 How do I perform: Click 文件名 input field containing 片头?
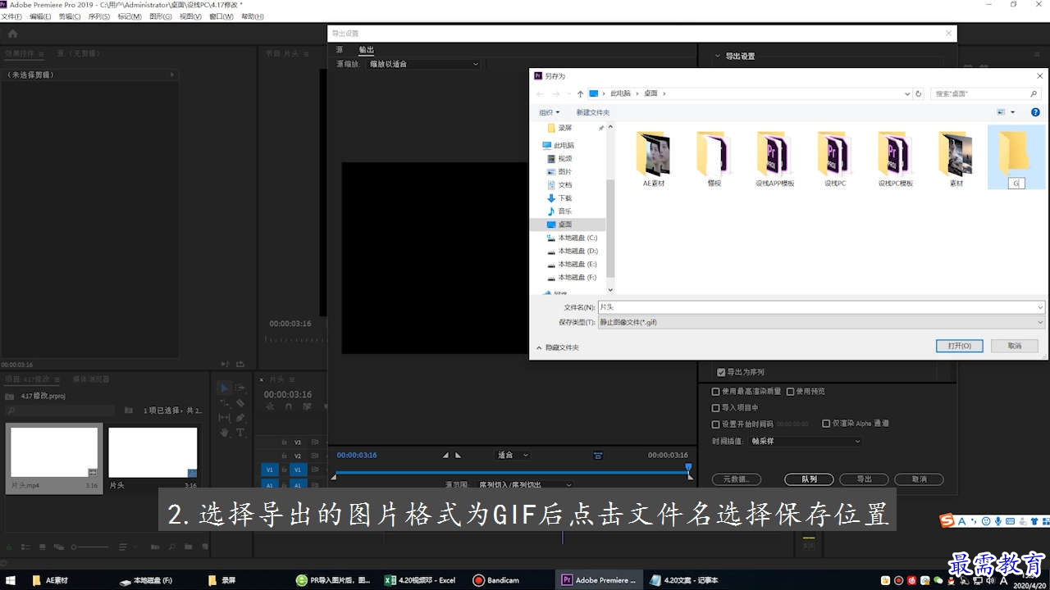816,307
